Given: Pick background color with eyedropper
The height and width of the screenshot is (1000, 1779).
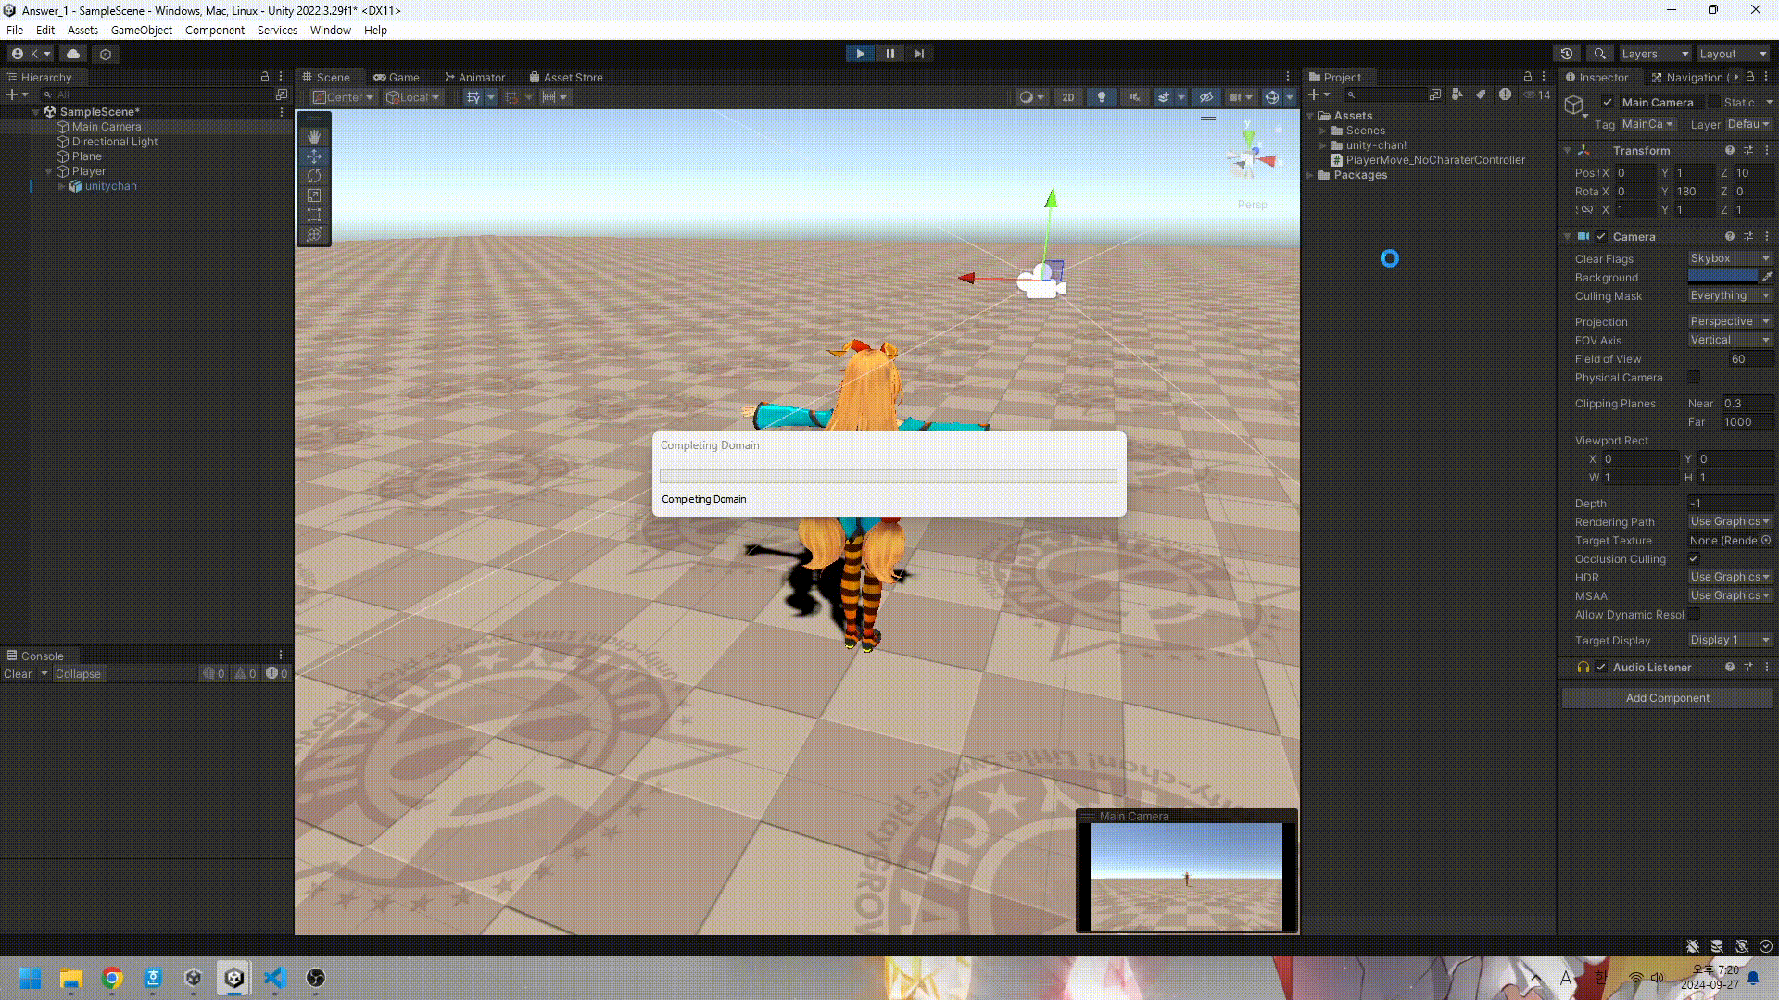Looking at the screenshot, I should (x=1767, y=277).
